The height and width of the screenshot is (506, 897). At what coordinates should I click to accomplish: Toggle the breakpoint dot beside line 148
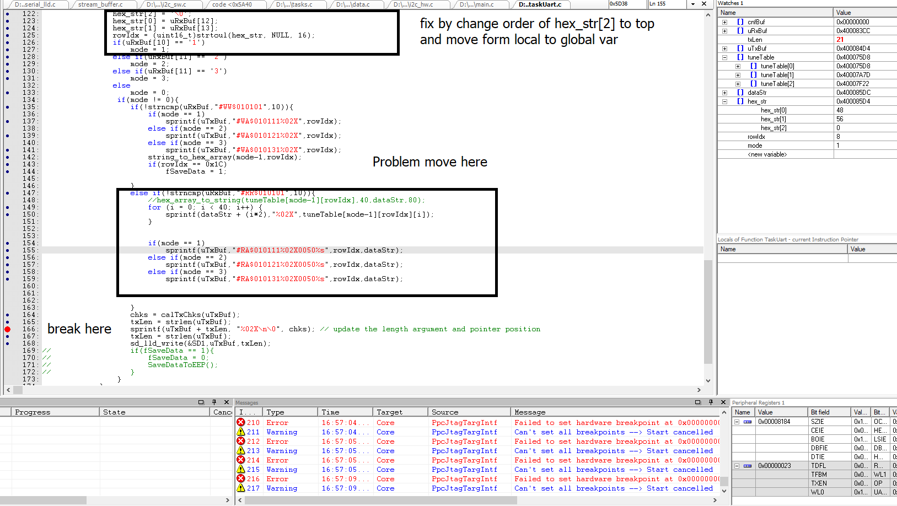pos(7,200)
